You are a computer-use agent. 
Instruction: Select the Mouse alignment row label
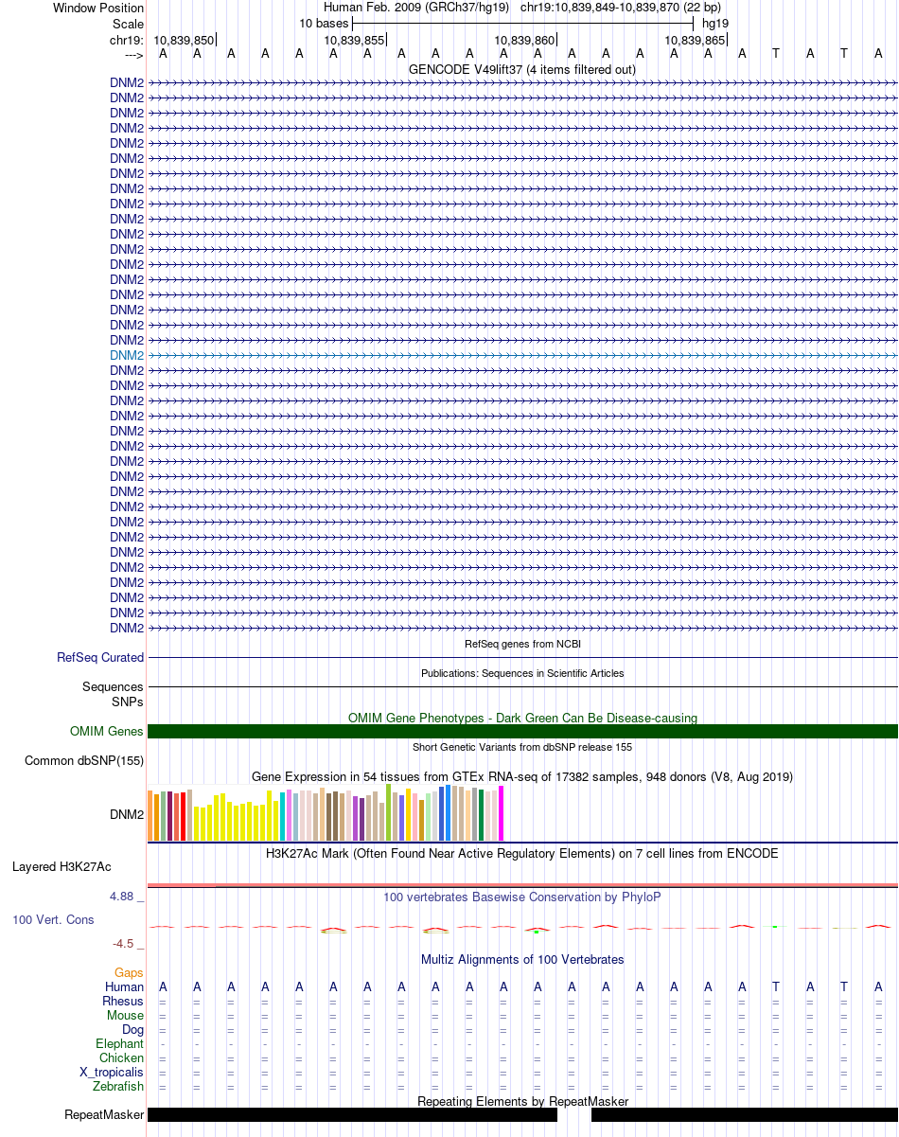[x=126, y=1015]
